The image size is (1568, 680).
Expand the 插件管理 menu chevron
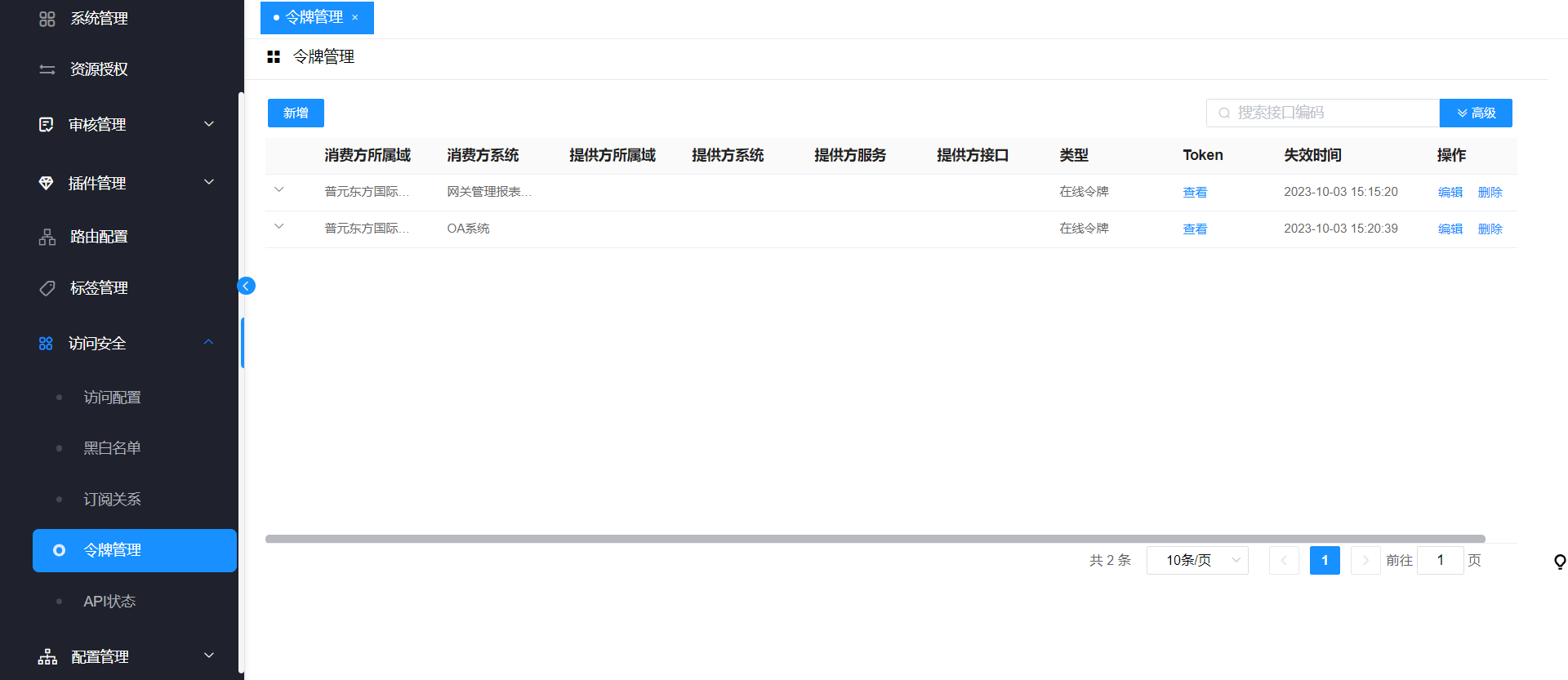pos(209,182)
